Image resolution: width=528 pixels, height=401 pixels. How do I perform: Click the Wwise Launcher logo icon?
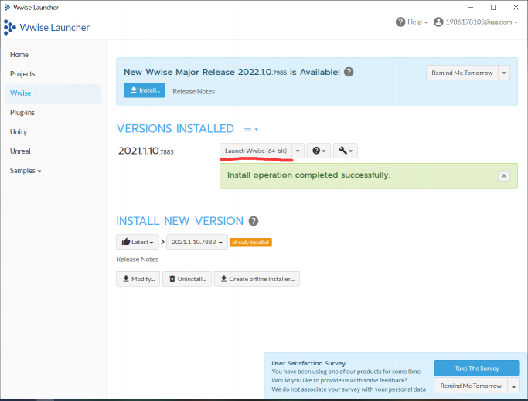click(x=9, y=28)
